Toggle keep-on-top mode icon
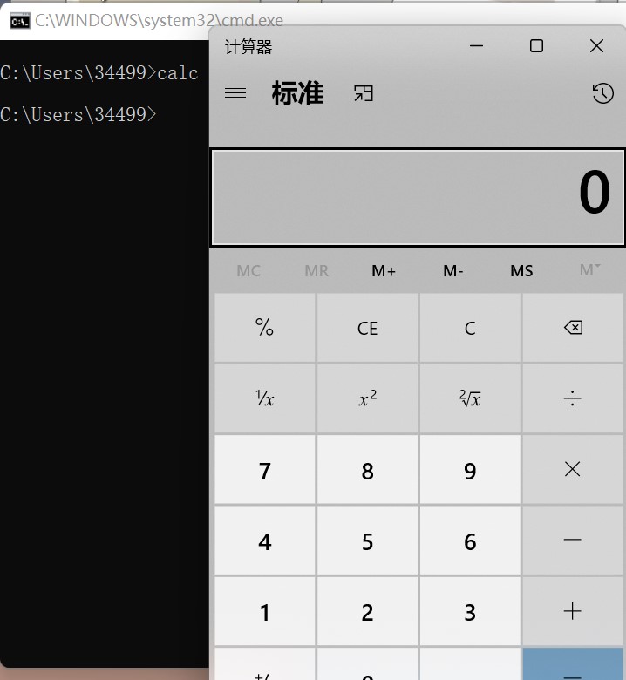The width and height of the screenshot is (626, 680). (364, 93)
